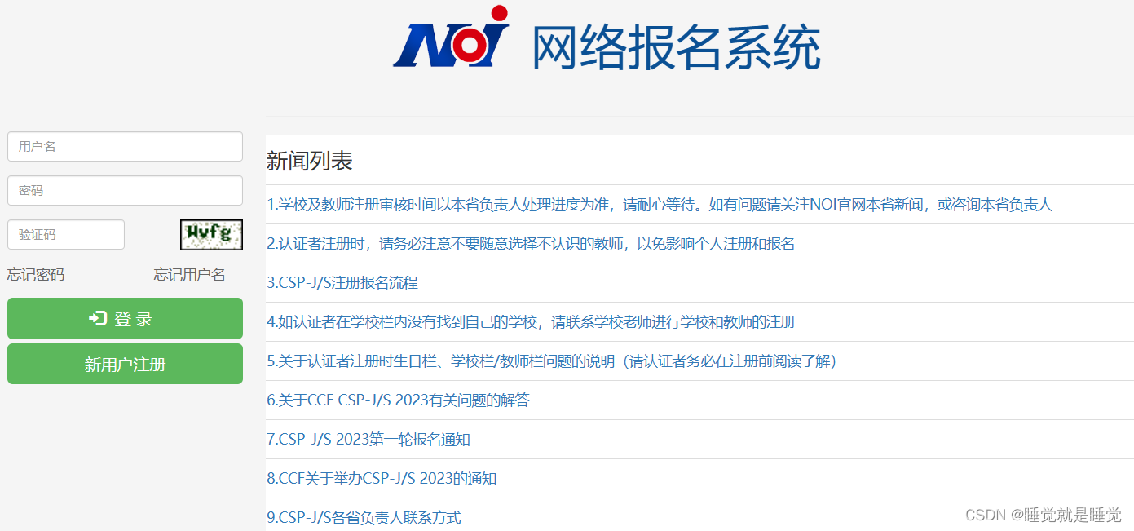1134x531 pixels.
Task: Open the 忘记密码 link
Action: (x=36, y=275)
